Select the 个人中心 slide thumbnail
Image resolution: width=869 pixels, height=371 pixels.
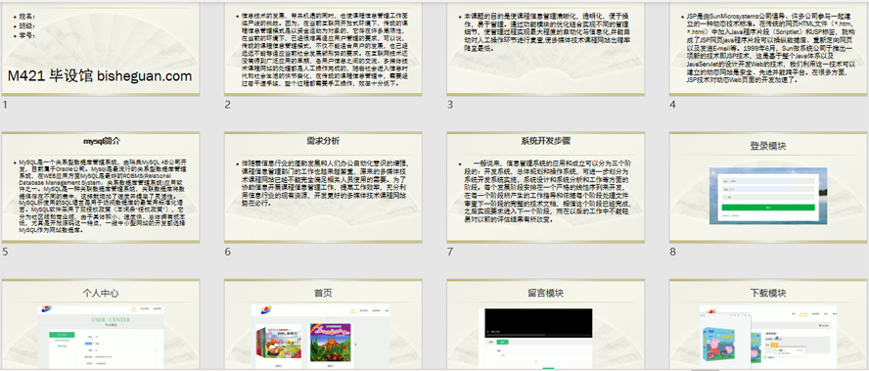[101, 325]
